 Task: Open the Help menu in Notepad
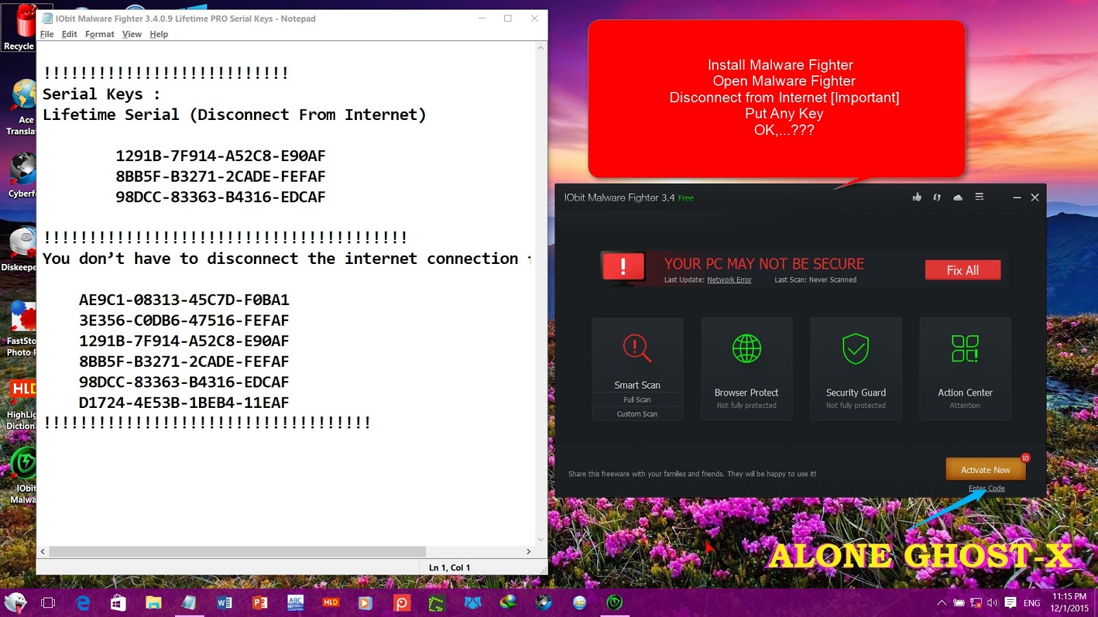(x=159, y=34)
